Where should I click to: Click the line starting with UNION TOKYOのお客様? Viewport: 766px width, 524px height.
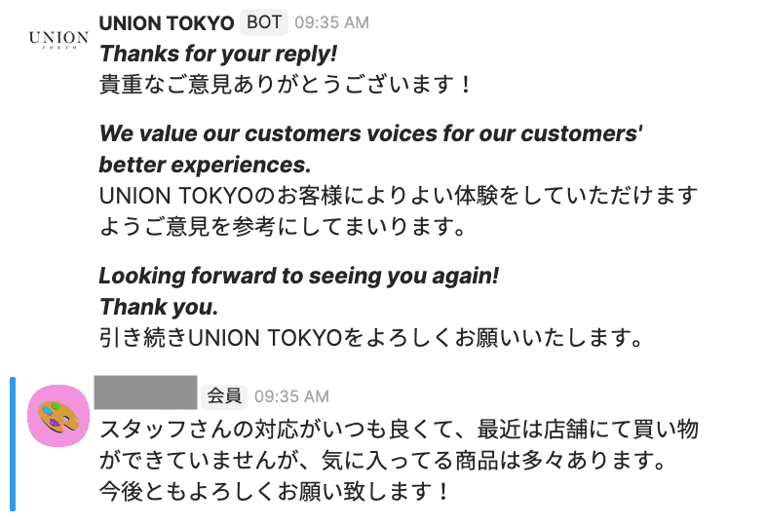pos(399,196)
